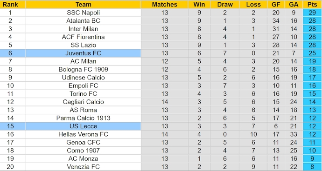Select Venezia FC in the last row

pyautogui.click(x=83, y=167)
